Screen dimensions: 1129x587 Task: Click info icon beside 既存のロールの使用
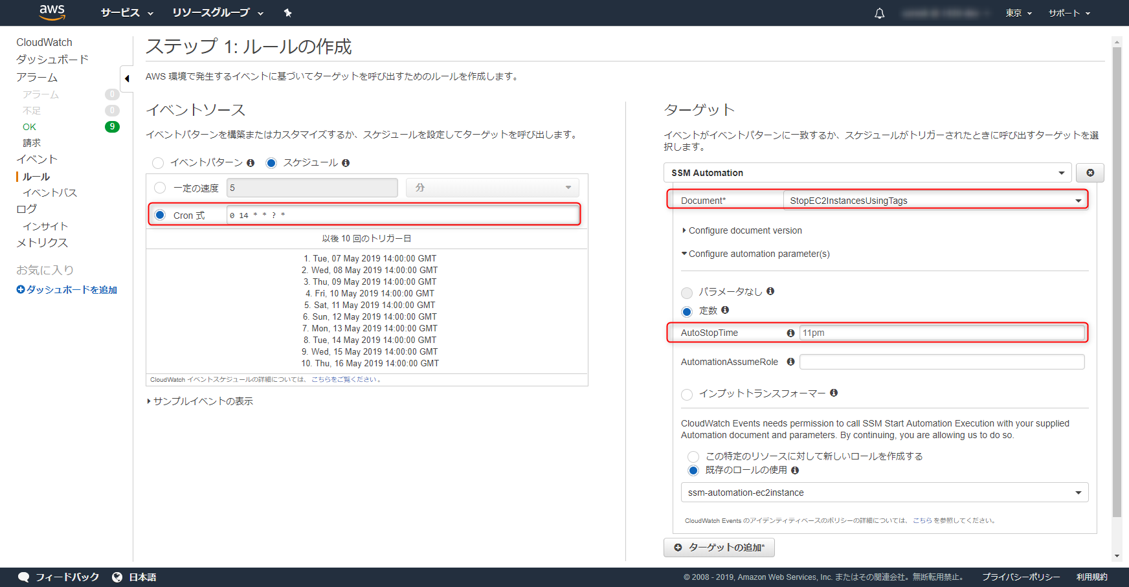pos(795,471)
